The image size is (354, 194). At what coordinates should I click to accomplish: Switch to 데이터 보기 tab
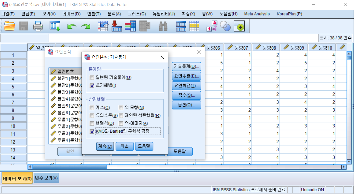tap(17, 178)
